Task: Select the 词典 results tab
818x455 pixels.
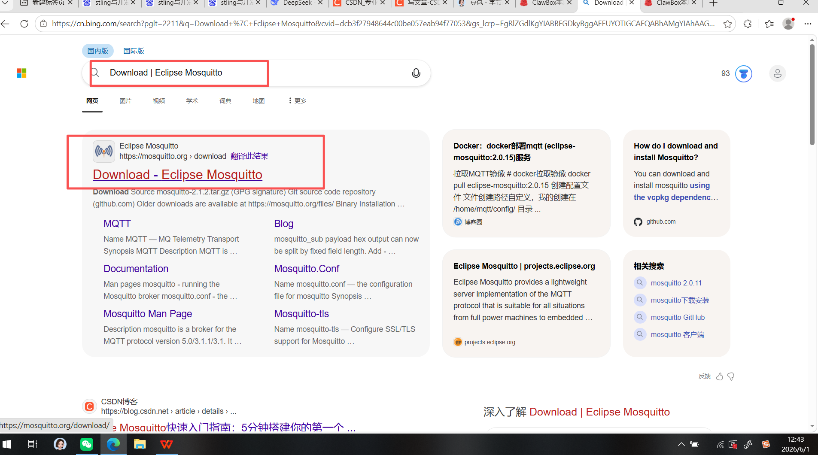Action: point(225,101)
